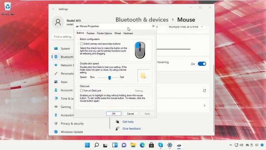Select Privacy & security shield icon

click(56, 123)
